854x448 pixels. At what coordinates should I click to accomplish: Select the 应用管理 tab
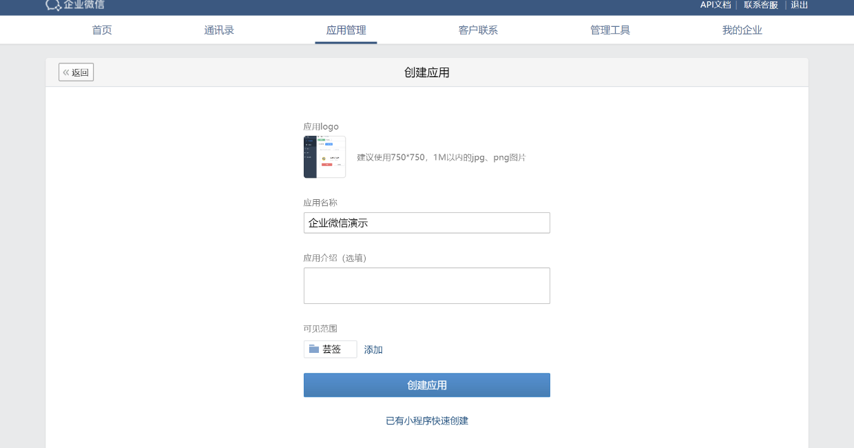[346, 30]
